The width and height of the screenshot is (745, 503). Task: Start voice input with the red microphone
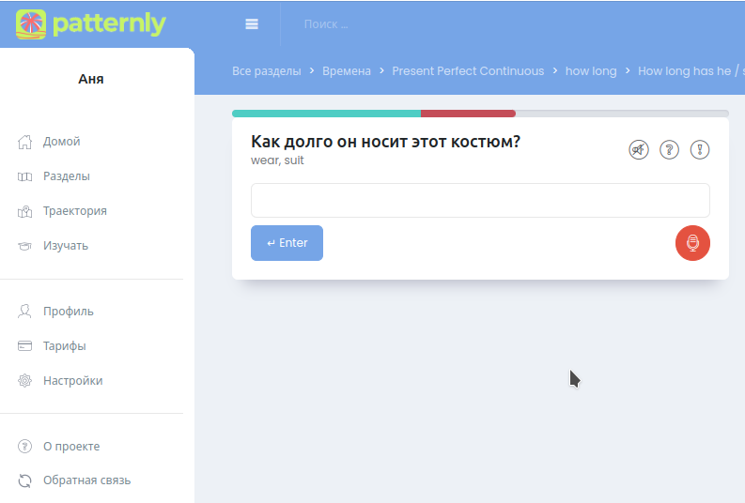tap(692, 243)
